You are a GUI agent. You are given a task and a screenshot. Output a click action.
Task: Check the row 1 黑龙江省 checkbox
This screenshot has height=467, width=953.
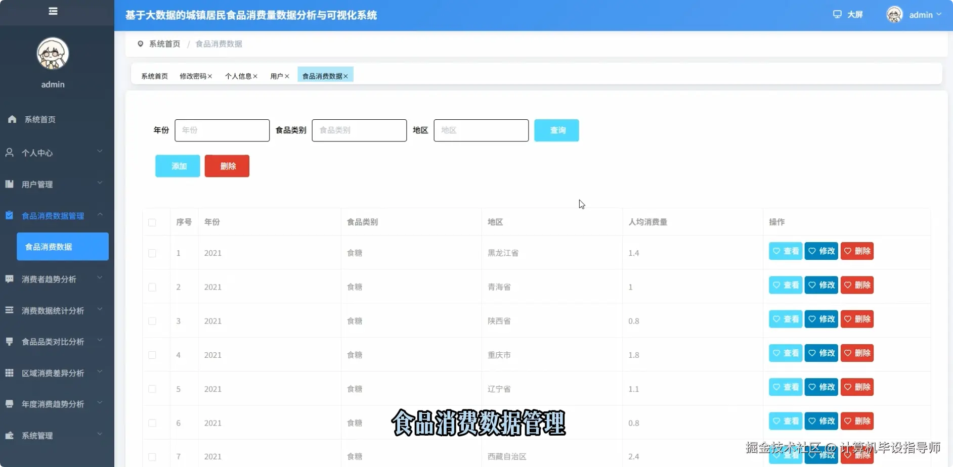[x=152, y=253]
